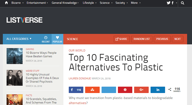Click the blank blue share button

click(109, 90)
